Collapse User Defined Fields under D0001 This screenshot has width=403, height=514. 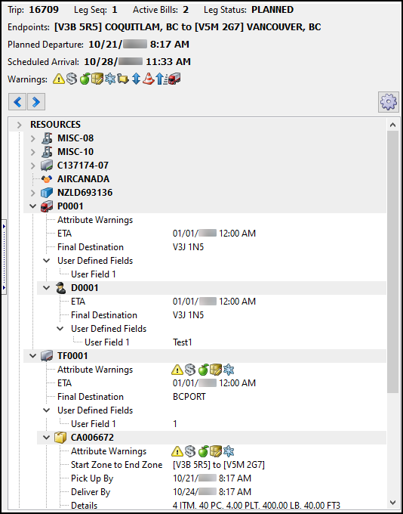coord(60,329)
